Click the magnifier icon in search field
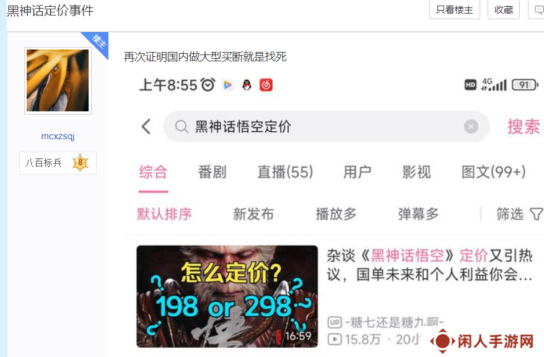544x357 pixels. point(182,126)
